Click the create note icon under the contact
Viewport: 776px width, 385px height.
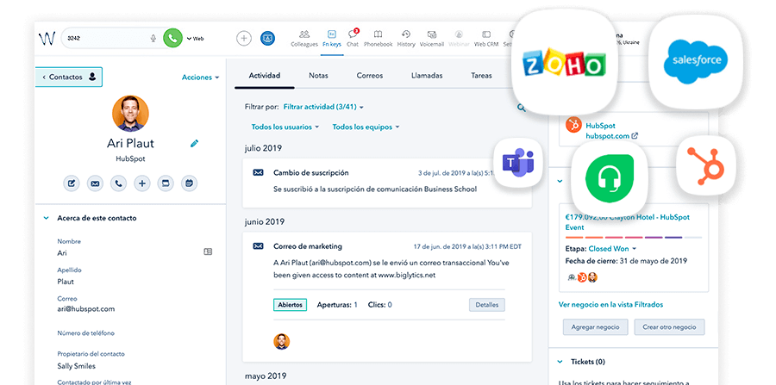pyautogui.click(x=72, y=183)
